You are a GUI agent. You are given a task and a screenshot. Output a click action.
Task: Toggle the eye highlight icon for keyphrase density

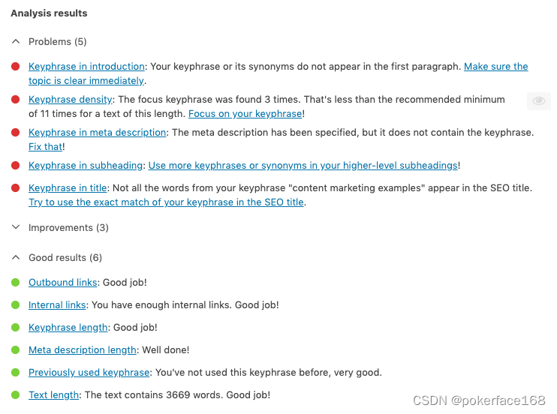[x=538, y=100]
